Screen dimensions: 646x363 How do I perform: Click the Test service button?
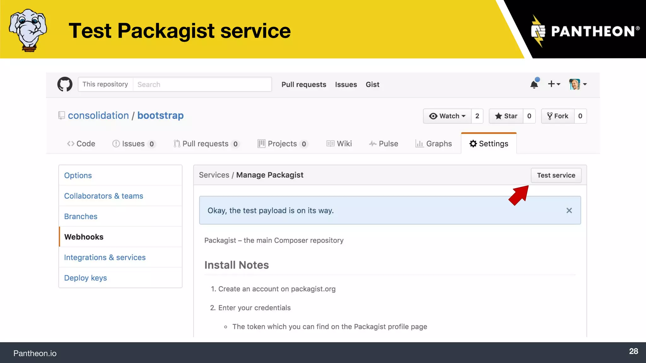coord(556,175)
